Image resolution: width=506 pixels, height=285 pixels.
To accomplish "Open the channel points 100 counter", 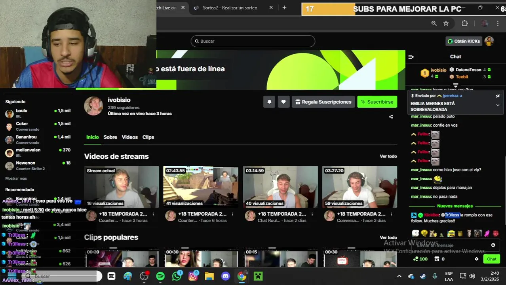I will click(420, 259).
